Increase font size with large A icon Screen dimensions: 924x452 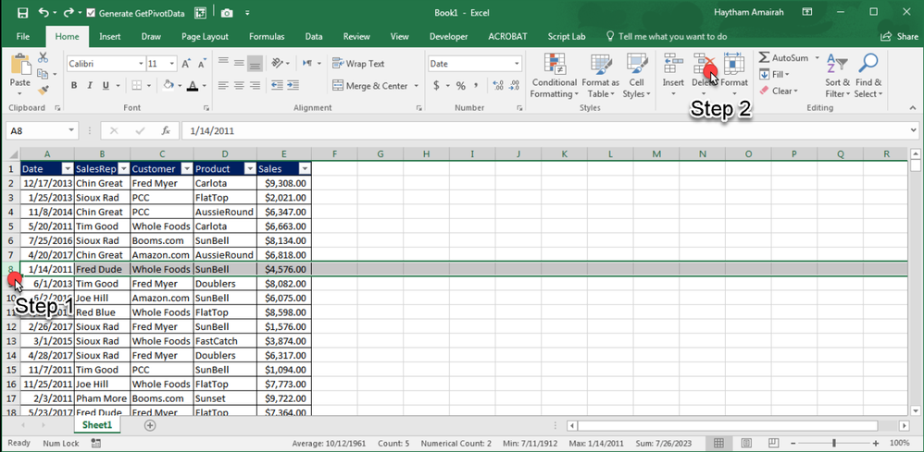(186, 64)
